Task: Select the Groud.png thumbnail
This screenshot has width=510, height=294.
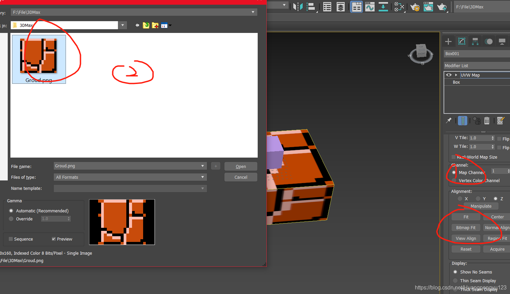Action: 39,59
